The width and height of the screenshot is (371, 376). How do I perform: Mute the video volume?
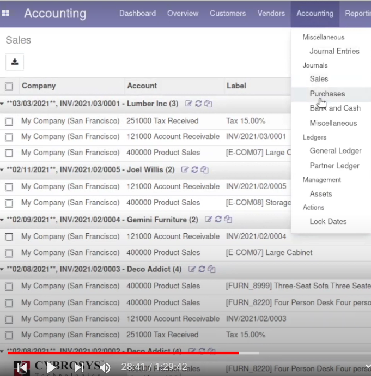click(105, 367)
